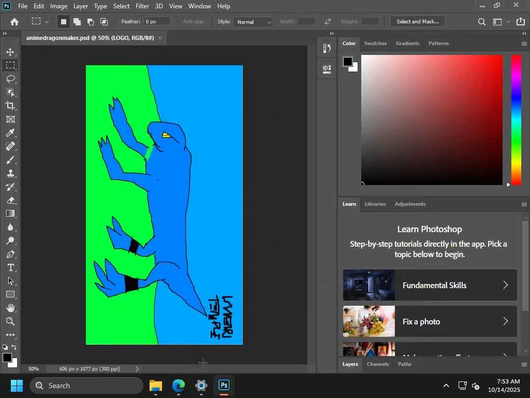Viewport: 530px width, 398px height.
Task: Select the Pen tool
Action: [x=10, y=254]
